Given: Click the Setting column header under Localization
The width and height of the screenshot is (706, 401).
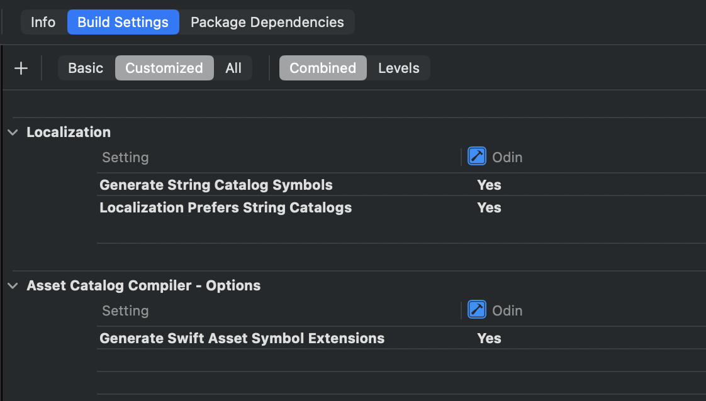Looking at the screenshot, I should [x=125, y=157].
